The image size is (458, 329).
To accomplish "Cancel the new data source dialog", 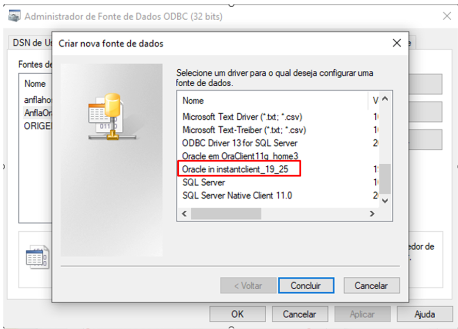I will [x=371, y=285].
